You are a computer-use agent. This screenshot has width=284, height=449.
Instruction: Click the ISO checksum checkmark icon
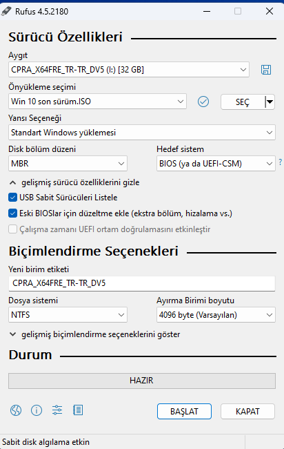tap(203, 102)
